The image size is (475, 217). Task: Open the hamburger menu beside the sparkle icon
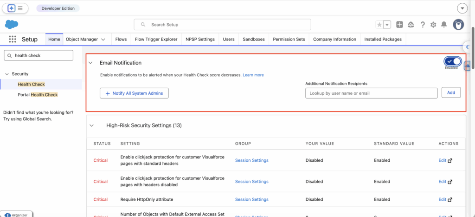pyautogui.click(x=20, y=8)
